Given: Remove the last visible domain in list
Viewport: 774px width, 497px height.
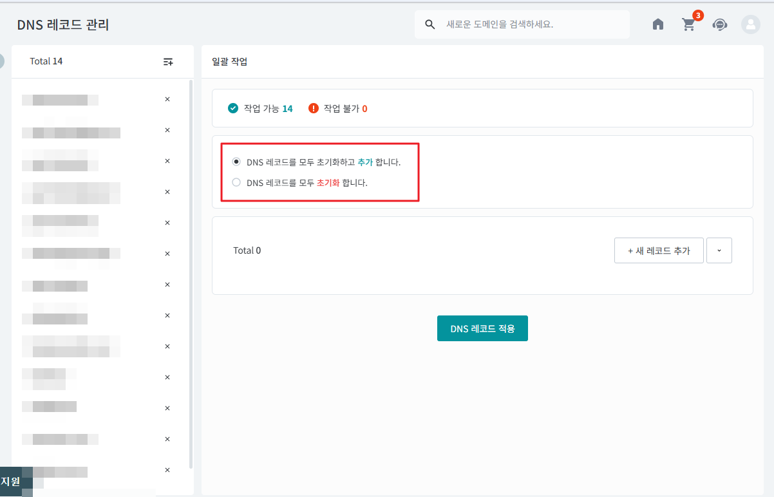Looking at the screenshot, I should pos(167,470).
